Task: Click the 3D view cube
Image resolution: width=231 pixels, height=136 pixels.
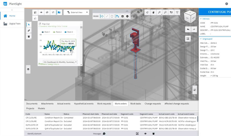Action: pos(190,17)
